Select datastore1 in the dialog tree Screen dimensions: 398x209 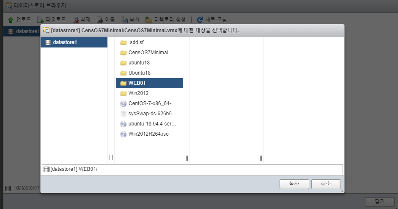click(x=74, y=42)
